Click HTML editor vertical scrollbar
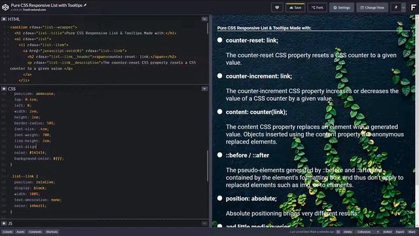The image size is (419, 236). [208, 28]
